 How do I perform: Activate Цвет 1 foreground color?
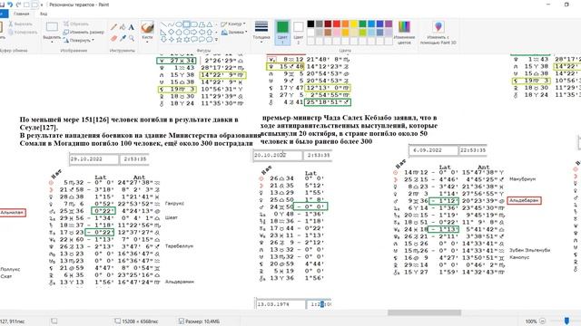[x=282, y=33]
